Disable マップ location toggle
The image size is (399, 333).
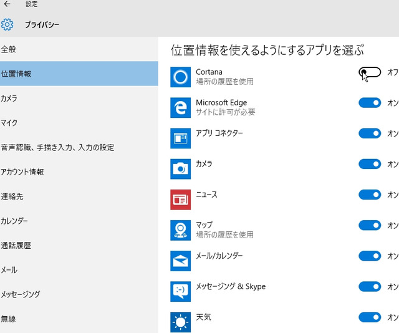[x=370, y=225]
